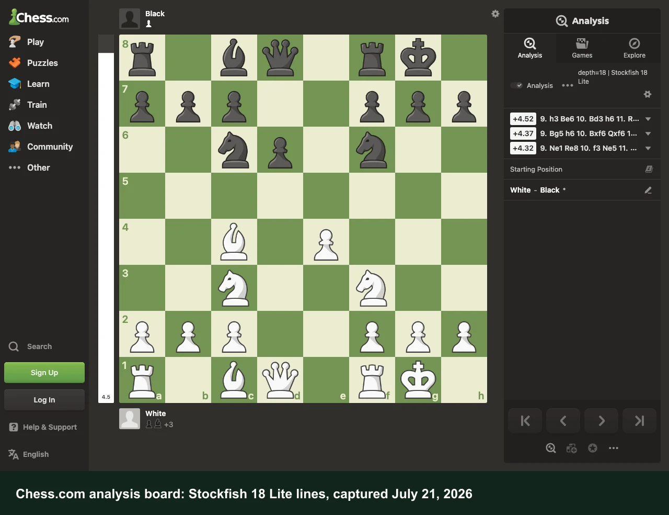
Task: Click the sidebar Search field
Action: click(44, 346)
